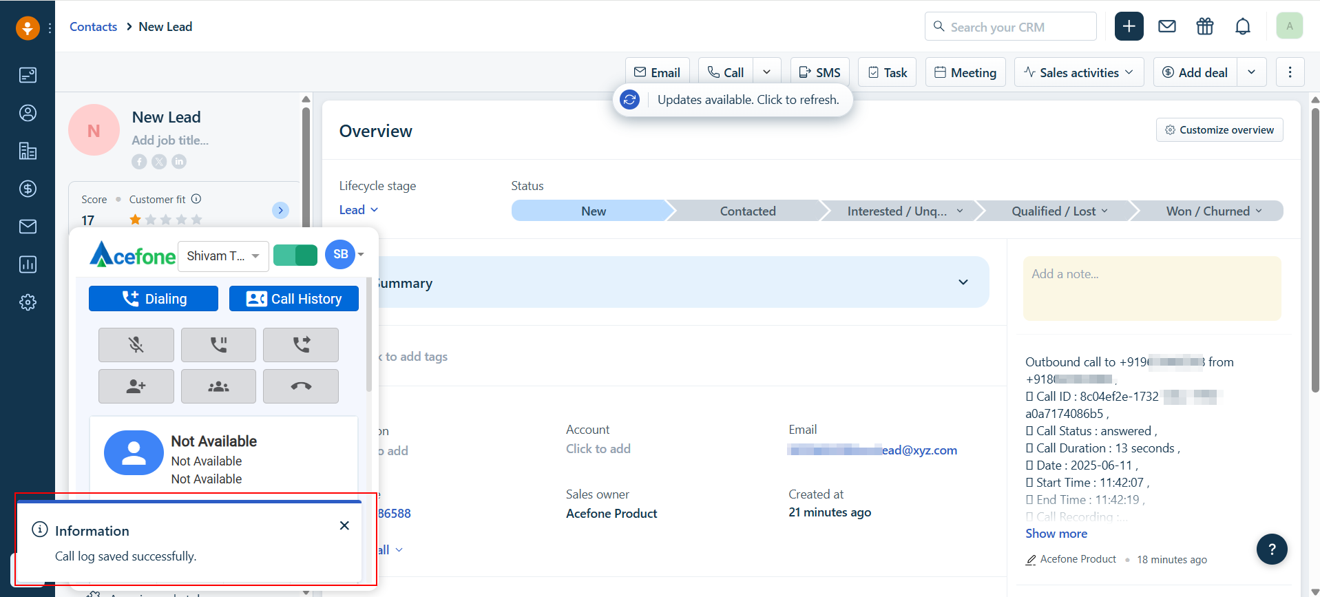
Task: Click the transfer call button in Acefone
Action: pos(301,344)
